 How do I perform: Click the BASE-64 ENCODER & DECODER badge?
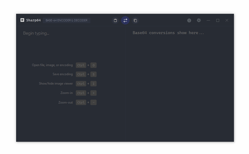(66, 20)
